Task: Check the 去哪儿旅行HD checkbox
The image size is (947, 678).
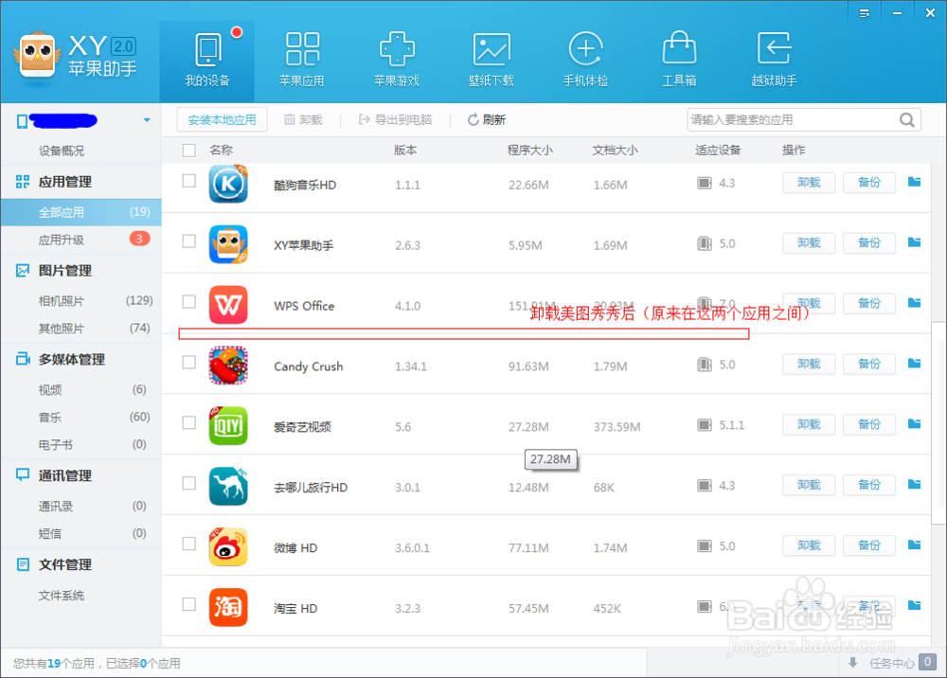Action: click(189, 482)
